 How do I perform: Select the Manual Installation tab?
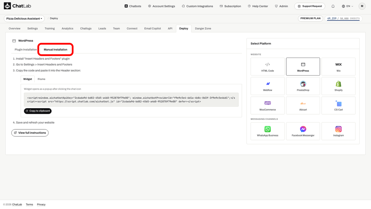[x=56, y=50]
